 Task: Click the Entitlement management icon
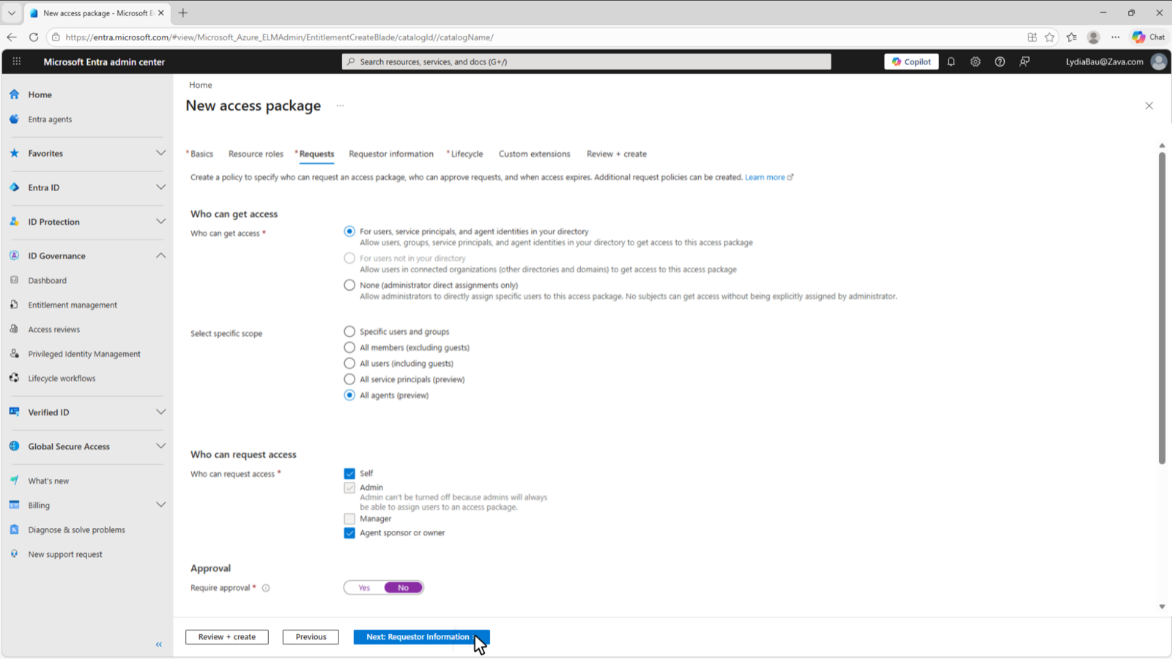pyautogui.click(x=14, y=305)
